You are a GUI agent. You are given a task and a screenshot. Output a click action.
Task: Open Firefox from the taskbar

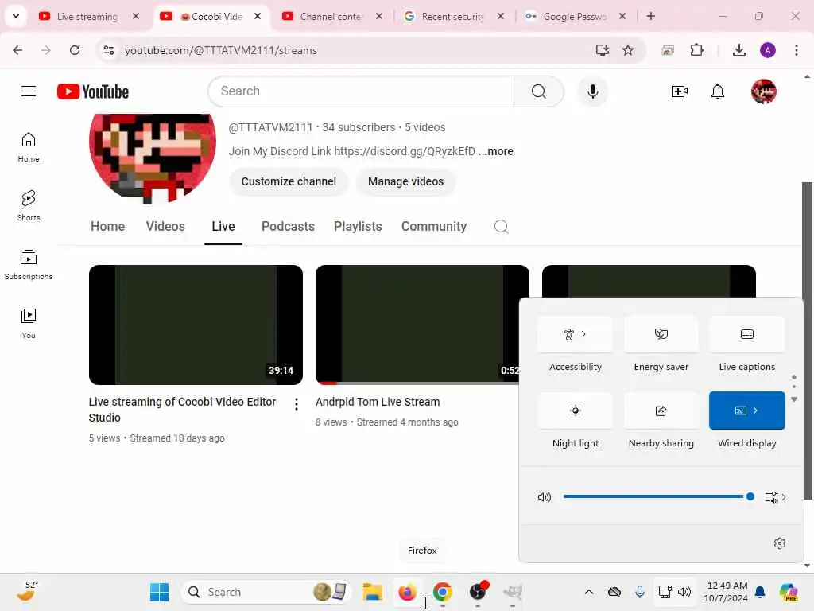click(x=407, y=592)
